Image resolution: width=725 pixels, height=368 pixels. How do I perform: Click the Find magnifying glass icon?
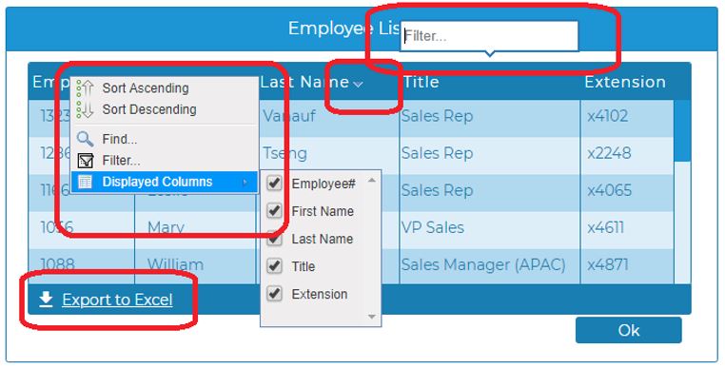point(85,139)
